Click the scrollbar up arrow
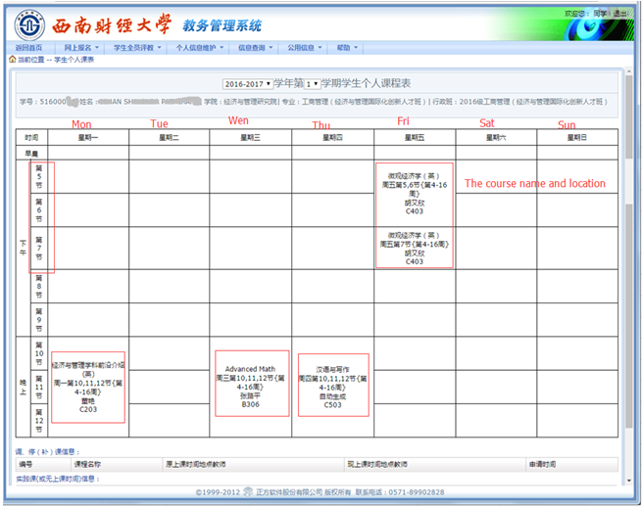The image size is (642, 506). coord(628,69)
